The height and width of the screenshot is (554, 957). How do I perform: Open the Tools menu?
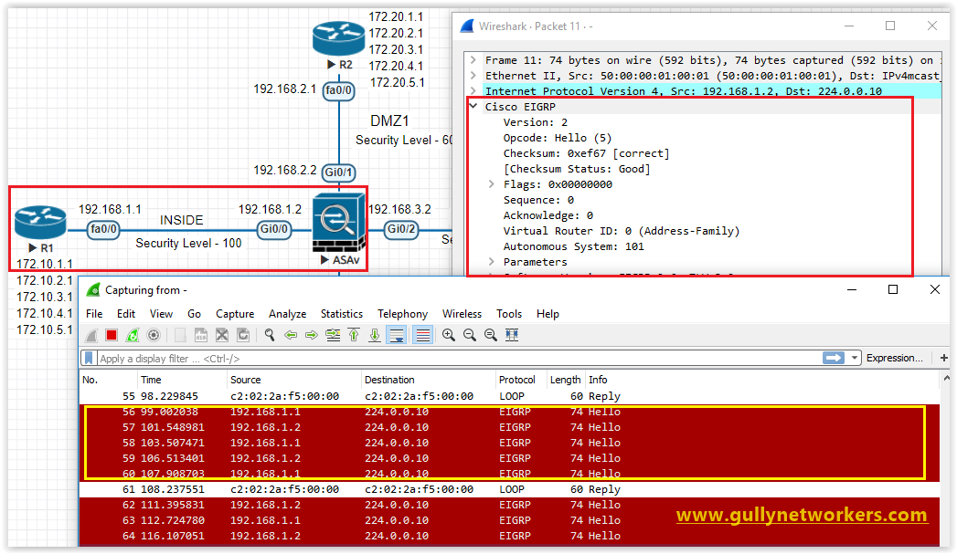pos(509,314)
